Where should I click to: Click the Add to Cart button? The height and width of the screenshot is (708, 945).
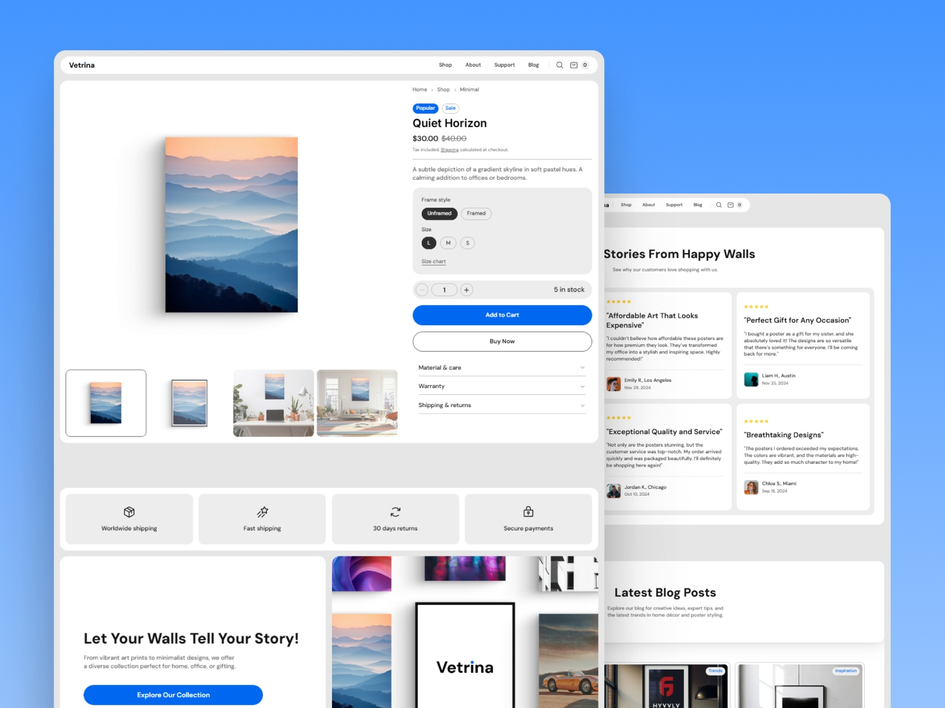502,315
